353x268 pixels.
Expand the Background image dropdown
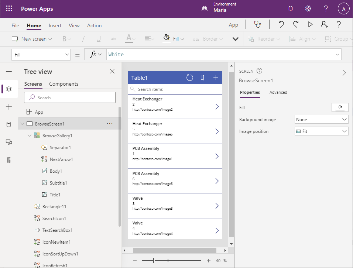pyautogui.click(x=321, y=120)
